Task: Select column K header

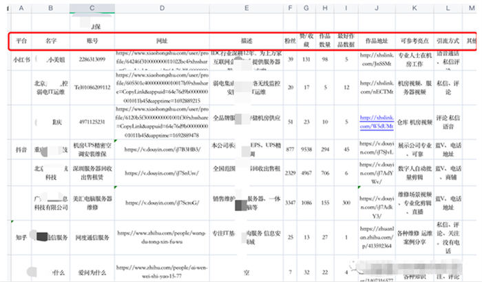Action: click(x=415, y=8)
